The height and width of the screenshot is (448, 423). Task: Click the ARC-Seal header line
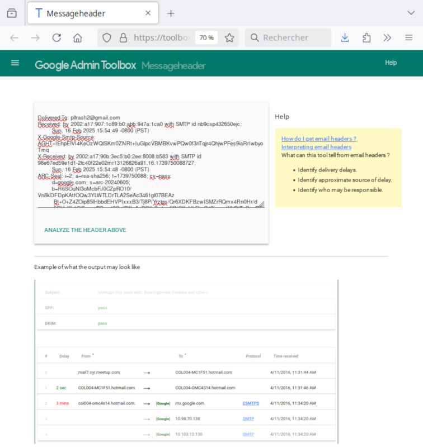click(x=105, y=176)
